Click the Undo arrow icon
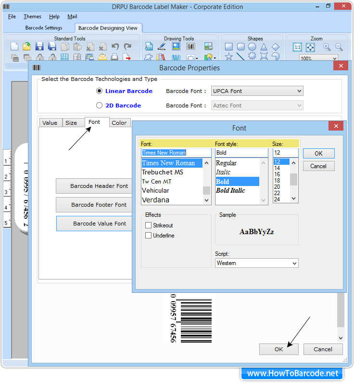354x383 pixels. click(x=115, y=46)
